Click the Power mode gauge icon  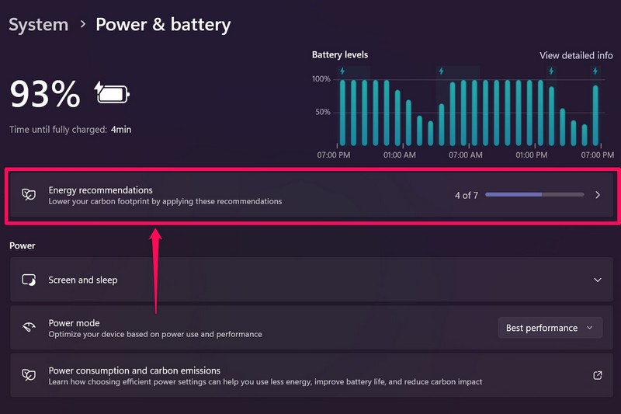click(x=29, y=328)
